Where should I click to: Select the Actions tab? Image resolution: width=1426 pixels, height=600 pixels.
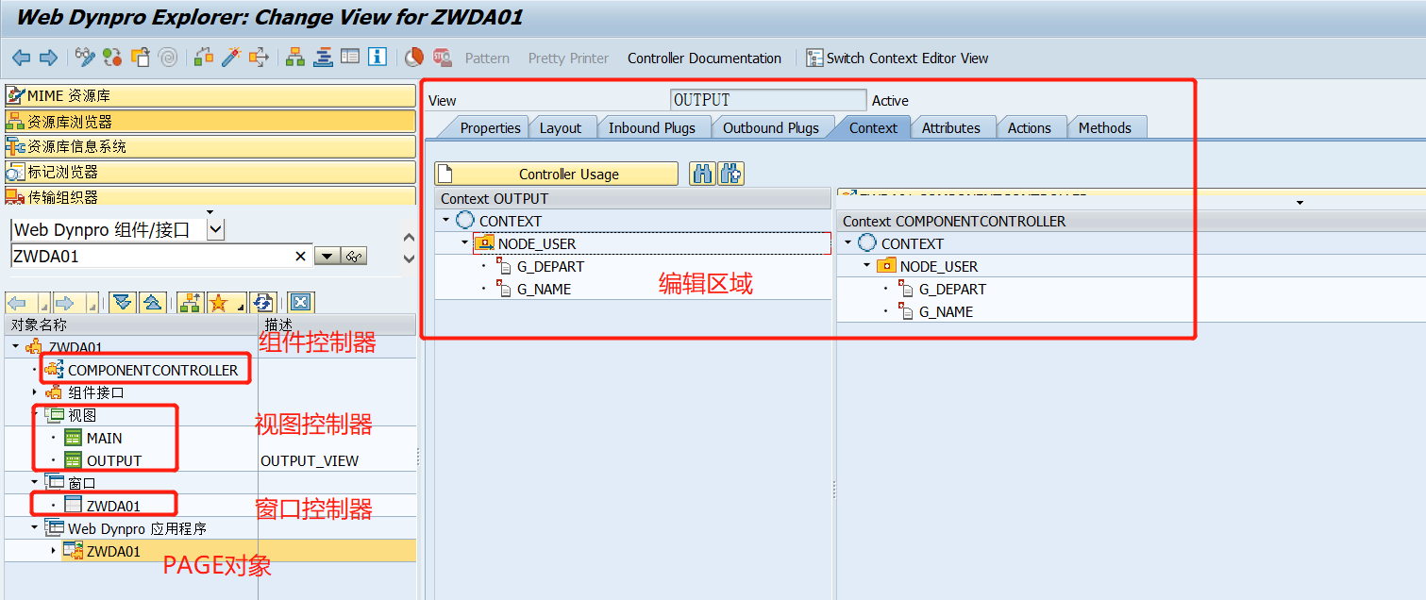click(x=1029, y=127)
